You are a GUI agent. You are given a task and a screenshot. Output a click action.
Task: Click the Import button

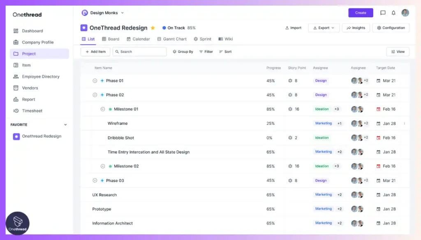point(293,28)
